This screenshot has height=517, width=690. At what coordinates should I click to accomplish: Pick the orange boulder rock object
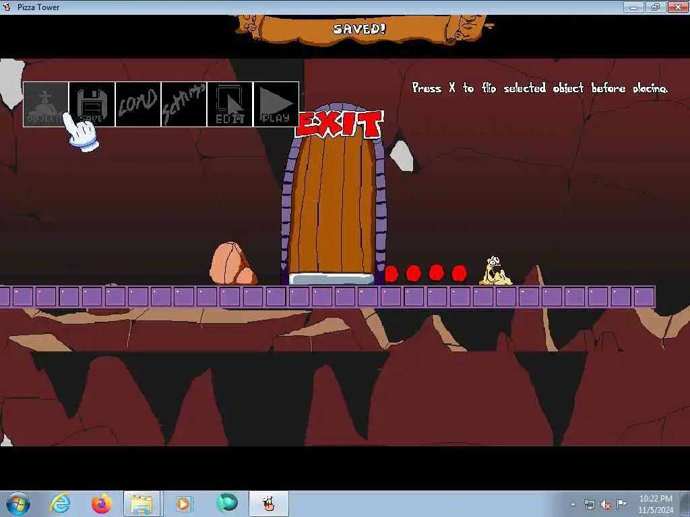tap(232, 263)
